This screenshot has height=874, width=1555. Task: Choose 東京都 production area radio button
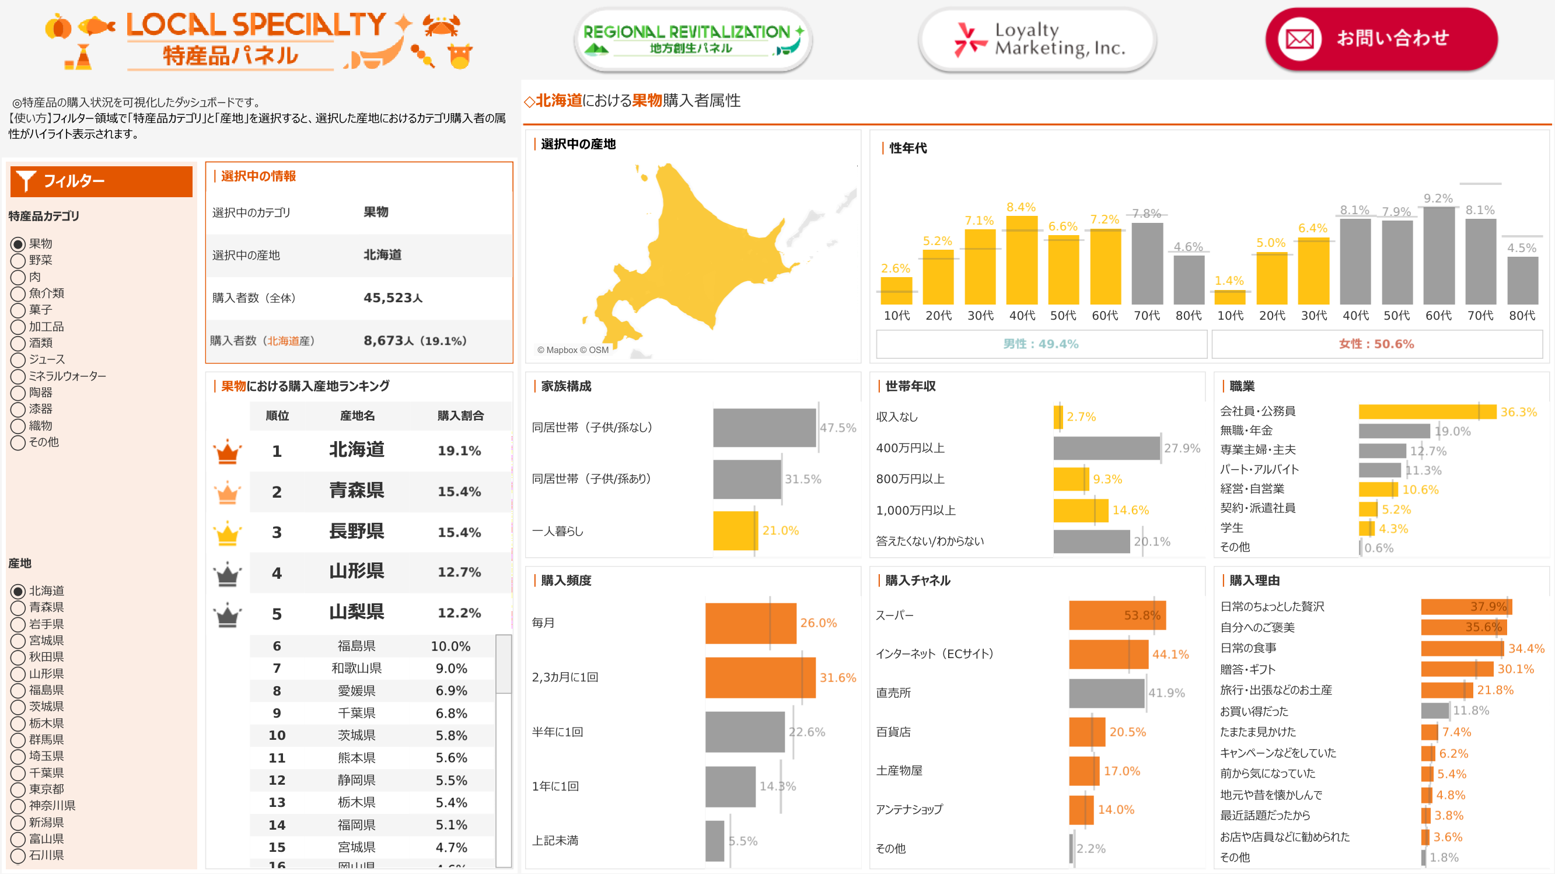[x=18, y=789]
